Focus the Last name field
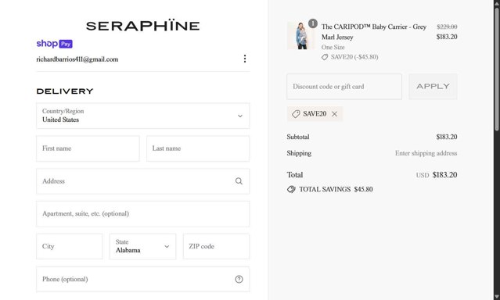The image size is (500, 300). (x=198, y=148)
